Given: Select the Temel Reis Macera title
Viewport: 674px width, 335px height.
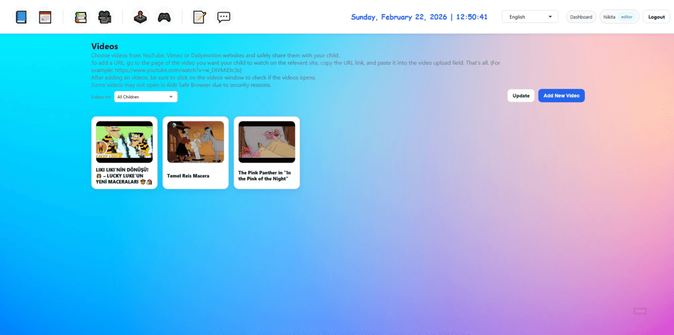Looking at the screenshot, I should [x=188, y=176].
